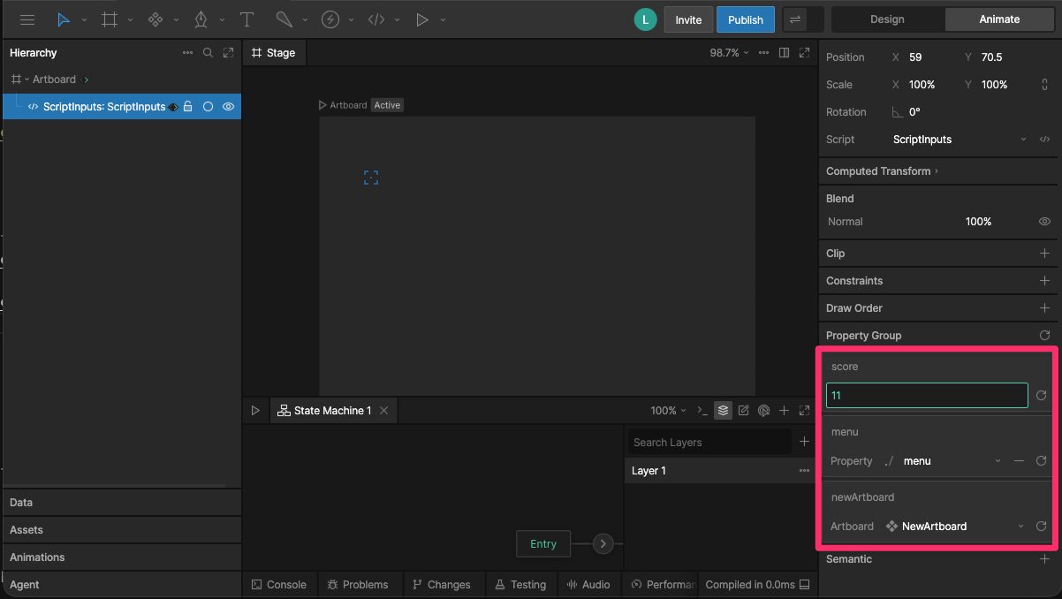
Task: Search the Hierarchy panel
Action: 209,53
